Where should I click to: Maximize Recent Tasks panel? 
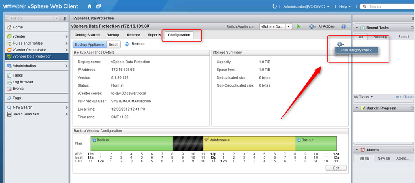(412, 28)
